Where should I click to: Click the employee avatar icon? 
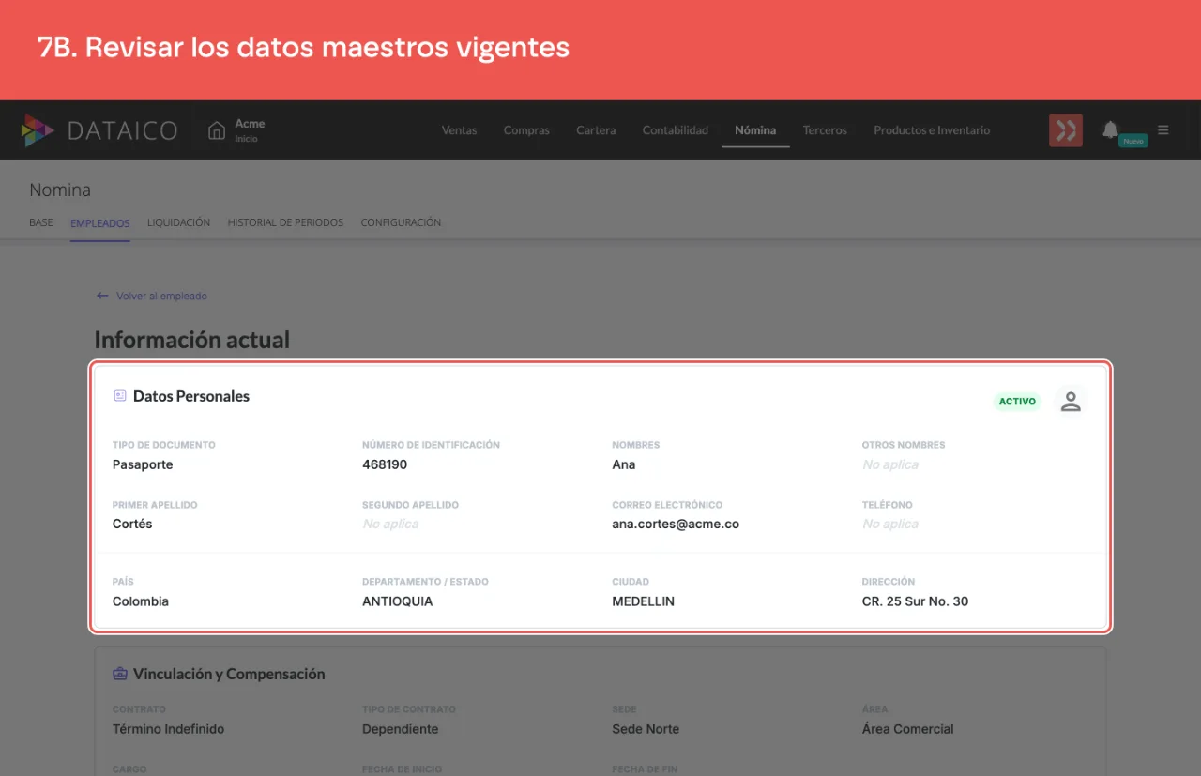(1071, 401)
